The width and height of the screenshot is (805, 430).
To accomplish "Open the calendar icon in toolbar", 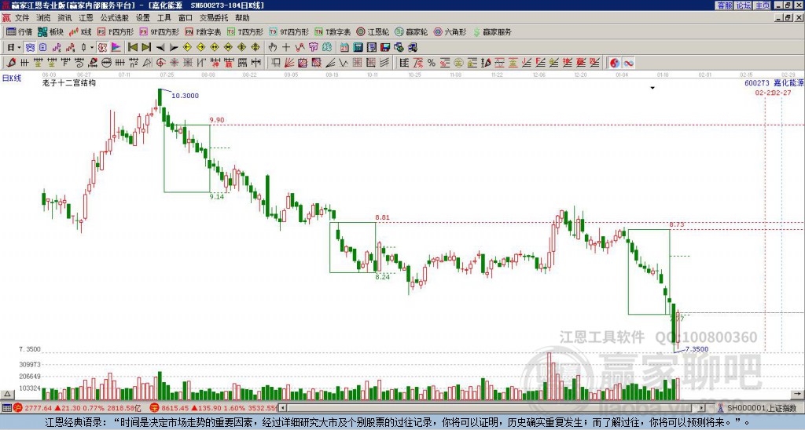I will pos(344,48).
